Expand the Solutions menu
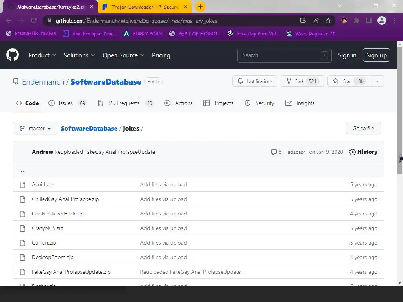The image size is (403, 302). point(79,55)
